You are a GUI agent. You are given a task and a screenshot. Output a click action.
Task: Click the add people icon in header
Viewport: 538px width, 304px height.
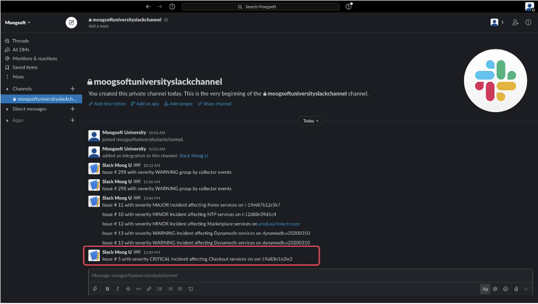pos(515,23)
